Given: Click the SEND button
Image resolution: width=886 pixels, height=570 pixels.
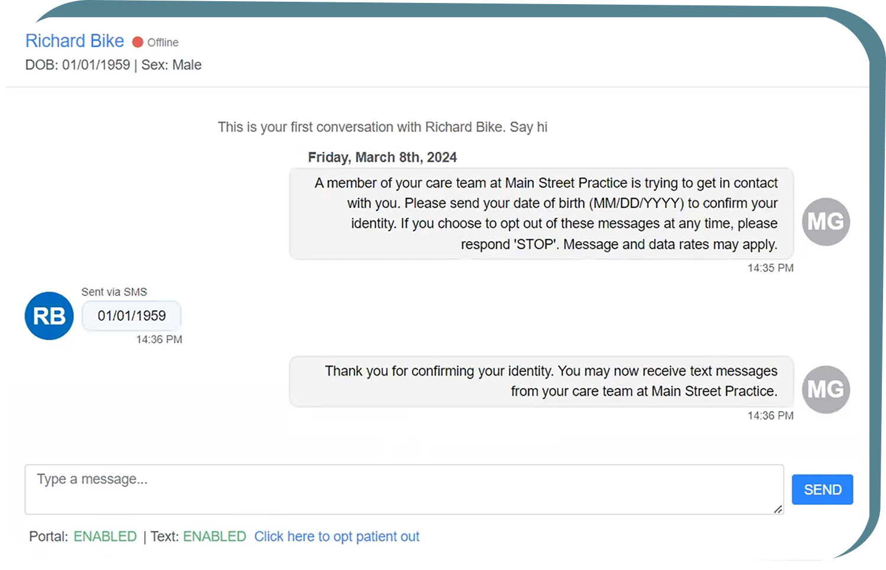Looking at the screenshot, I should [822, 490].
